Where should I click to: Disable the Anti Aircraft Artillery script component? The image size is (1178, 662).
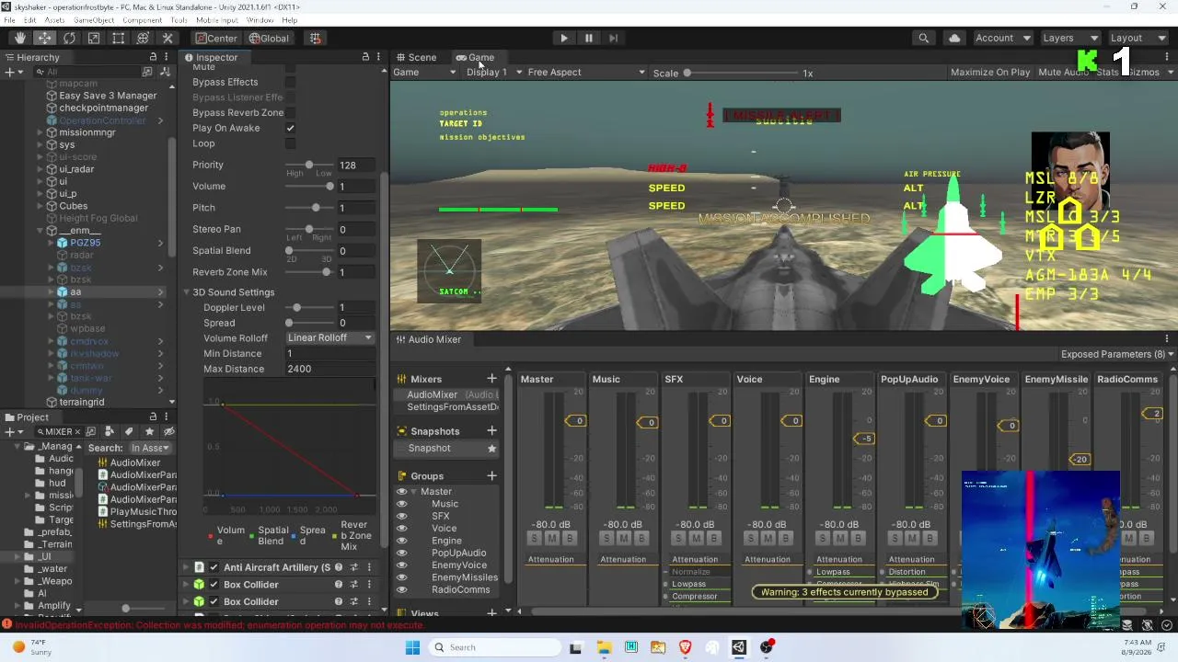coord(214,567)
